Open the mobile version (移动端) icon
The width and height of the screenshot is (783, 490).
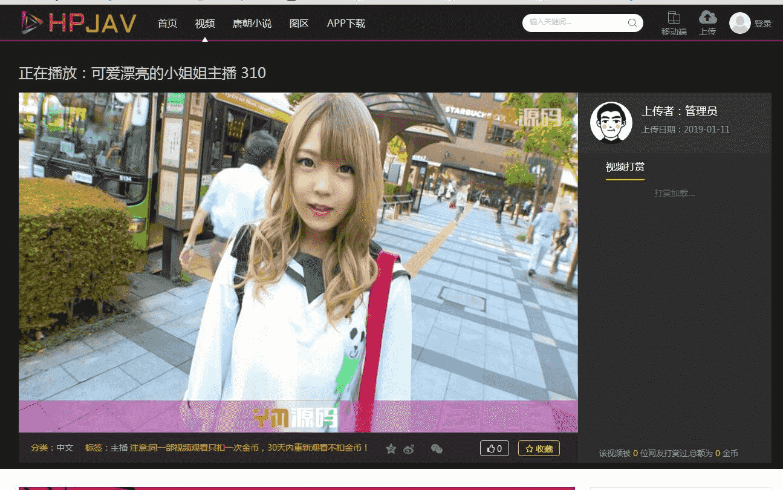(674, 18)
